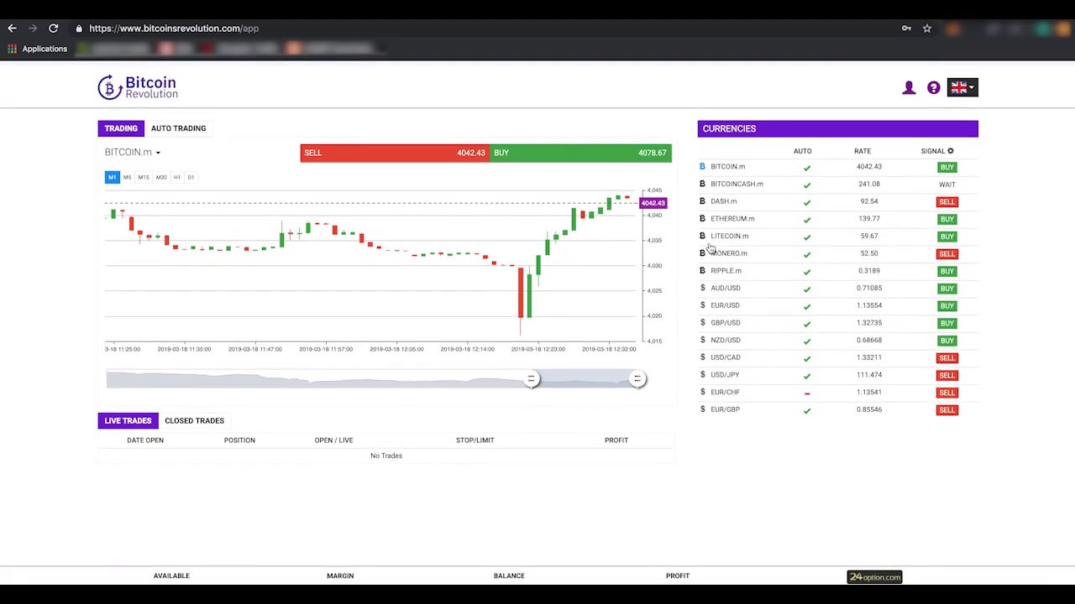This screenshot has width=1075, height=604.
Task: Expand the BITCOIN.m asset dropdown
Action: pyautogui.click(x=133, y=153)
